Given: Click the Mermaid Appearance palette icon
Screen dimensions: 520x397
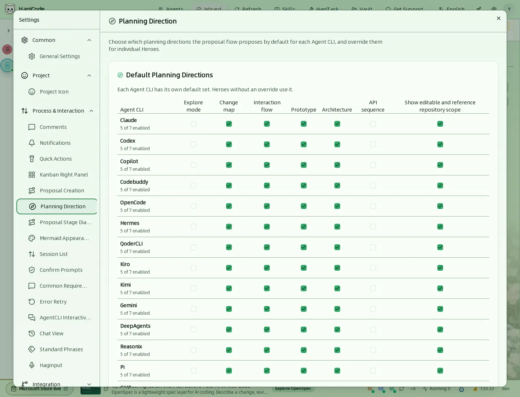Looking at the screenshot, I should point(32,238).
